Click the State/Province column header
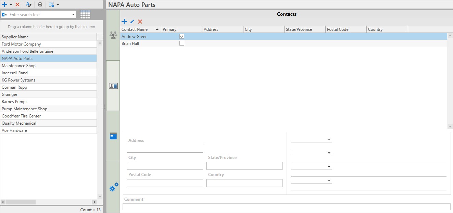 [x=305, y=29]
